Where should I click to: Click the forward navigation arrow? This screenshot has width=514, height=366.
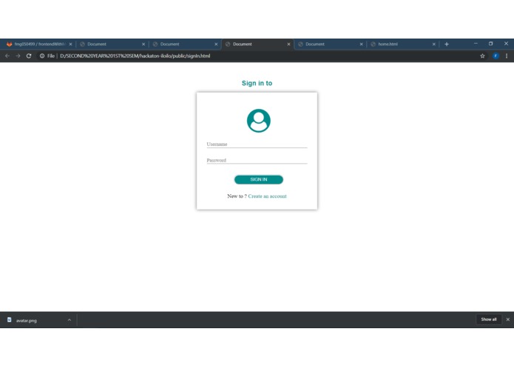pos(18,56)
